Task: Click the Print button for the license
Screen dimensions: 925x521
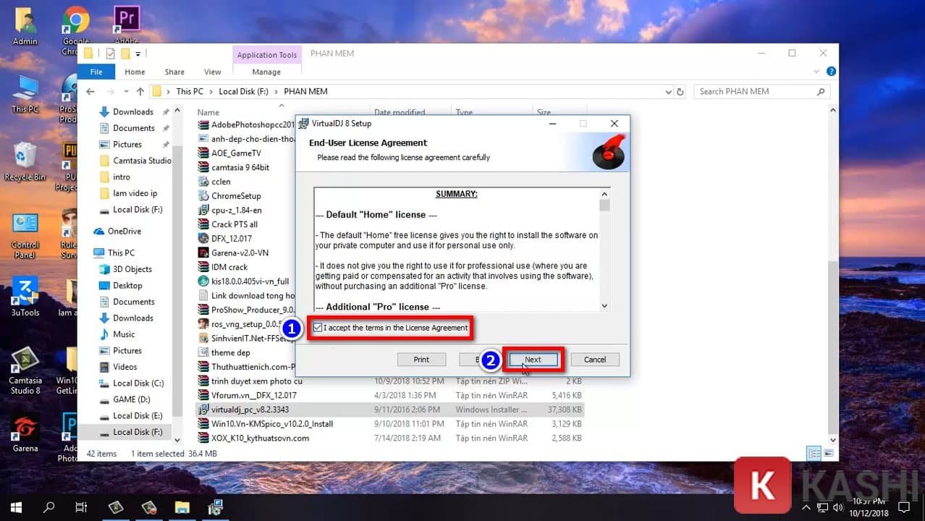Action: click(x=421, y=360)
